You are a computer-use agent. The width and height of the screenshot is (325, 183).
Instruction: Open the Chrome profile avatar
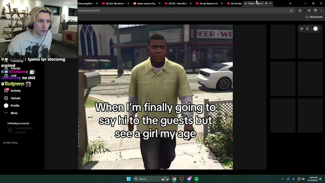(x=315, y=11)
